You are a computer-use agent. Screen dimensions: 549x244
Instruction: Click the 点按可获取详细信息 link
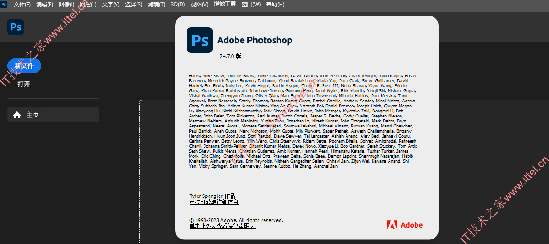214,202
